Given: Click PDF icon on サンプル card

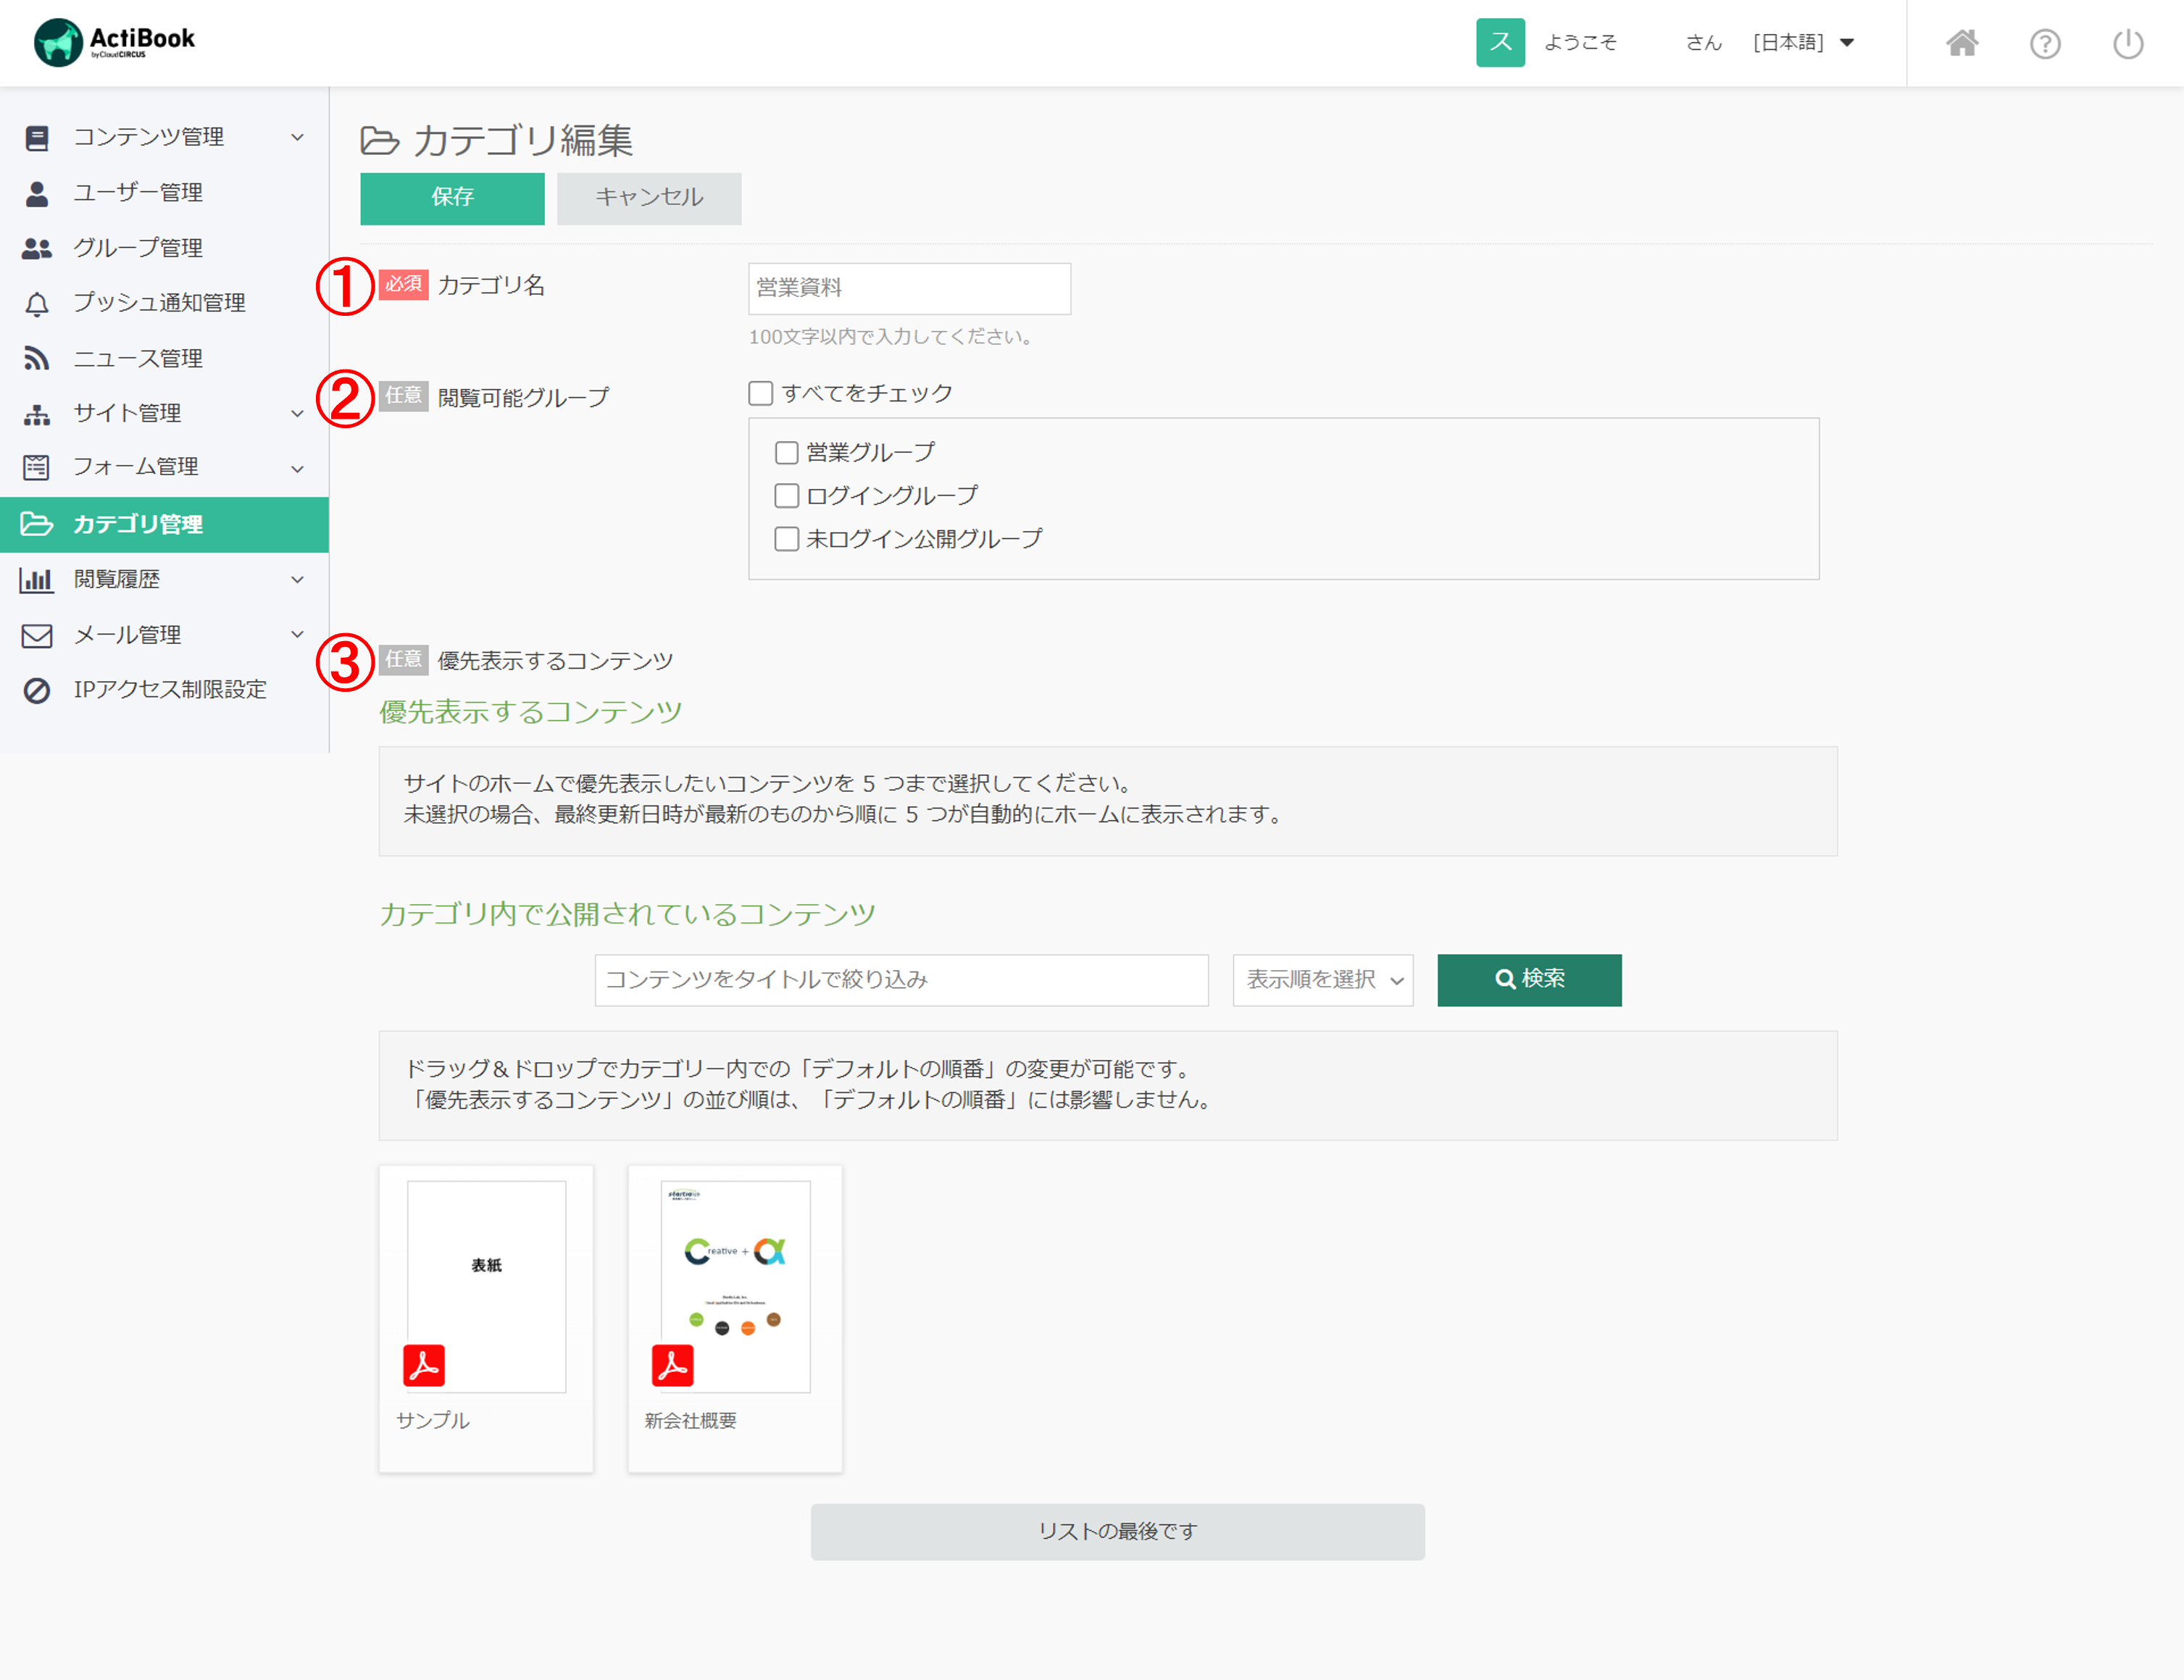Looking at the screenshot, I should click(x=424, y=1365).
